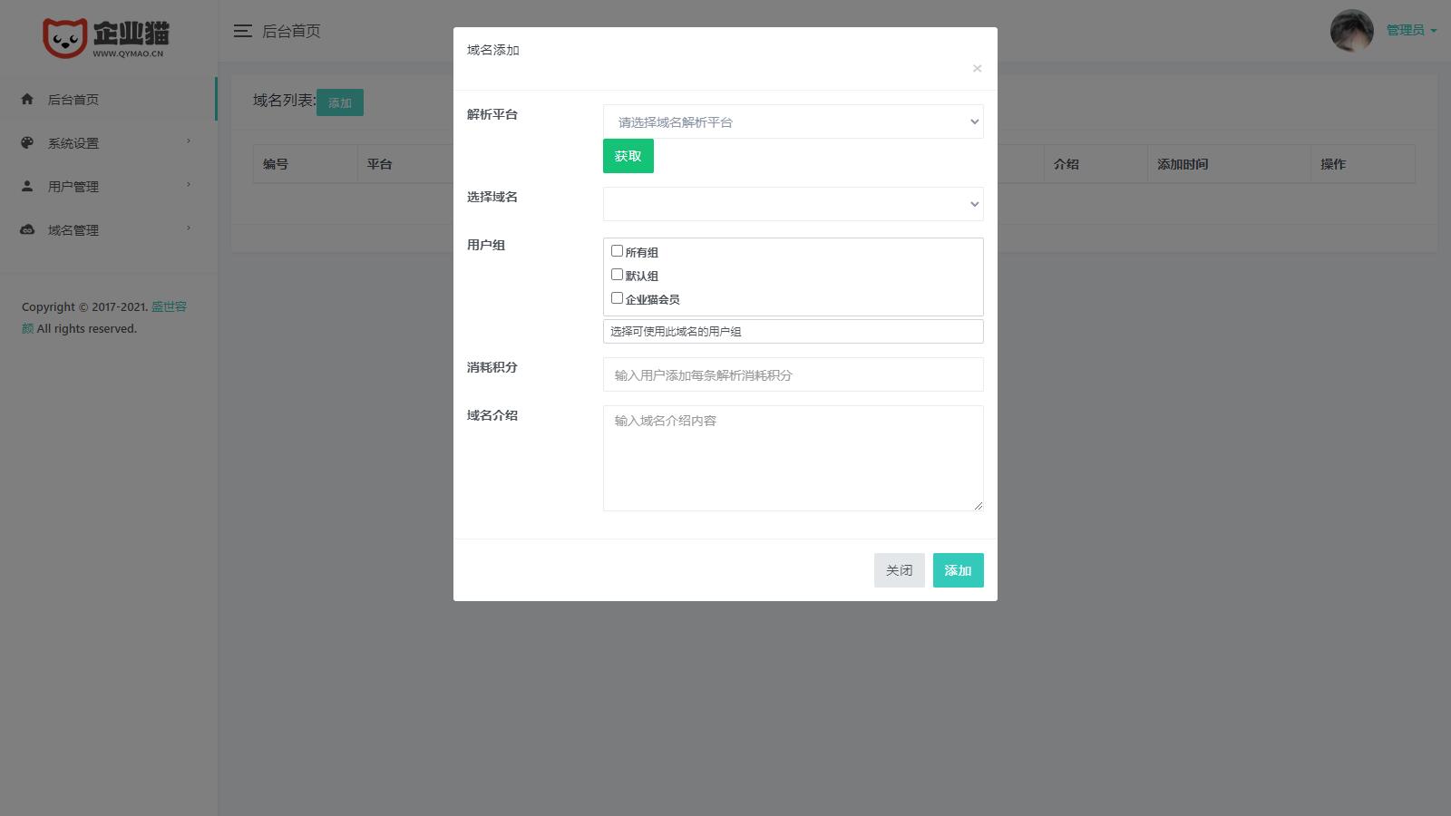Click the 消耗积分 input field
This screenshot has height=816, width=1451.
[x=793, y=374]
